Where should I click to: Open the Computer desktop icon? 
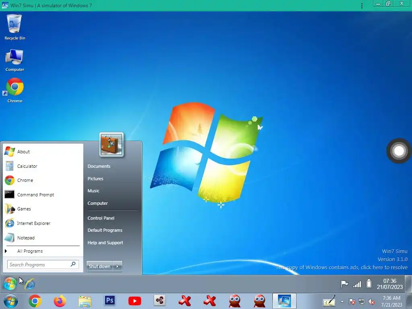(15, 60)
